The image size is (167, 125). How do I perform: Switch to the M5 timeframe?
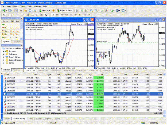pyautogui.click(x=57, y=15)
